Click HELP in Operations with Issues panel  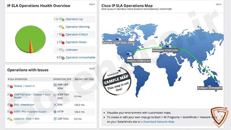coord(92,69)
